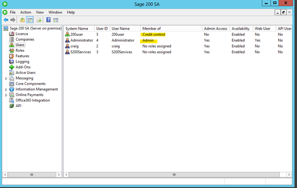Open the Features tree node
This screenshot has width=297, height=188.
coord(22,56)
